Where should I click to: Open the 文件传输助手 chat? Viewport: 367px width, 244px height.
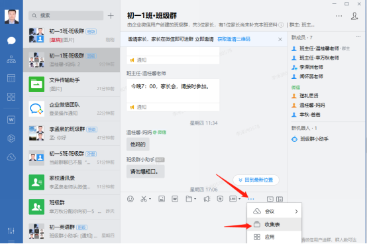coord(72,84)
